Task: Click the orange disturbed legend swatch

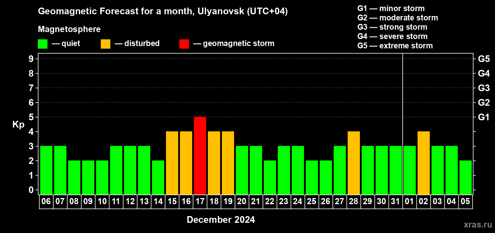Action: (105, 44)
